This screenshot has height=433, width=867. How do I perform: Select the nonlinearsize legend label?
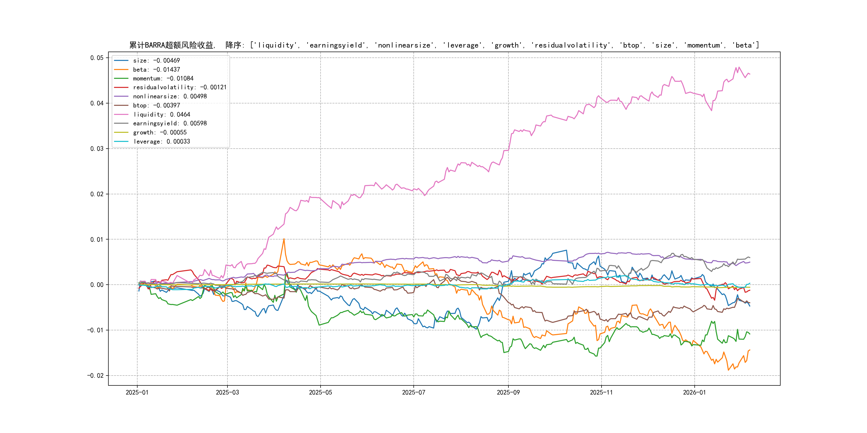pos(170,96)
